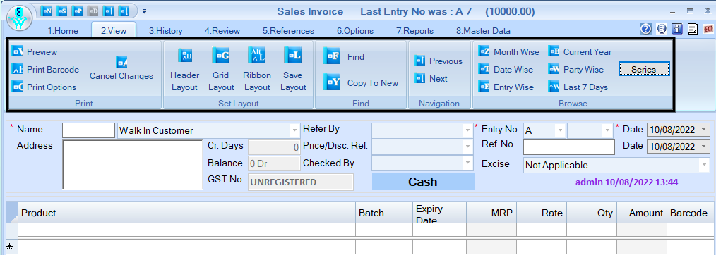Click the document notes icon beside info
716x255 pixels.
[x=693, y=29]
